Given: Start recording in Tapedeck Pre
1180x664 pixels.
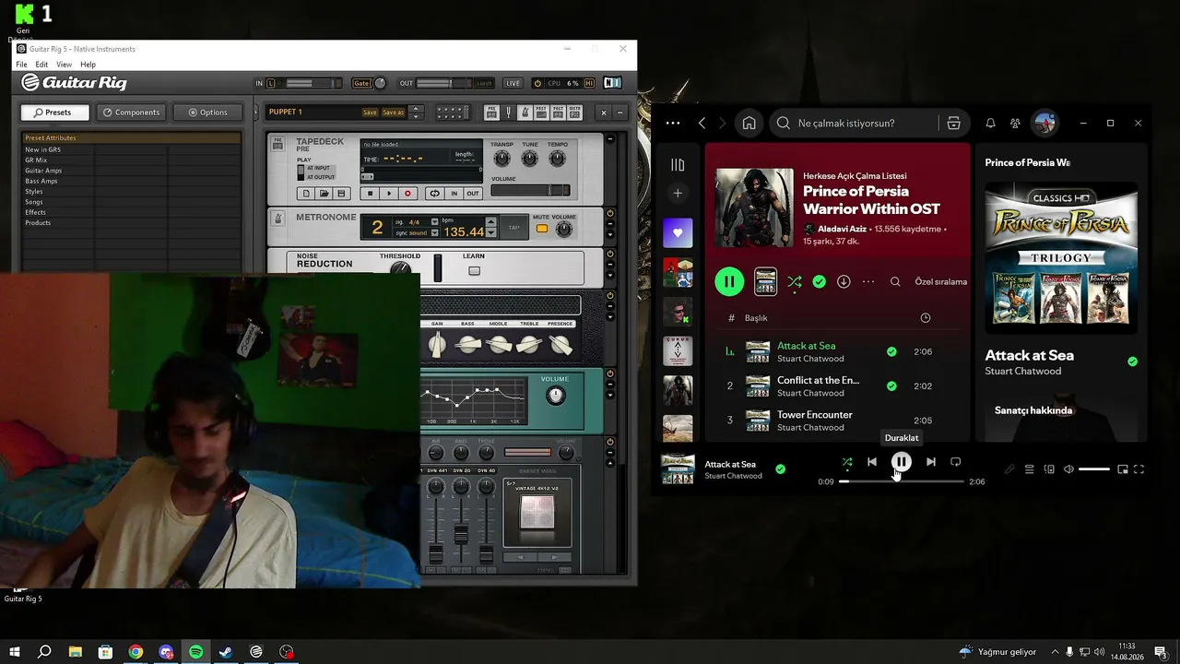Looking at the screenshot, I should (407, 194).
